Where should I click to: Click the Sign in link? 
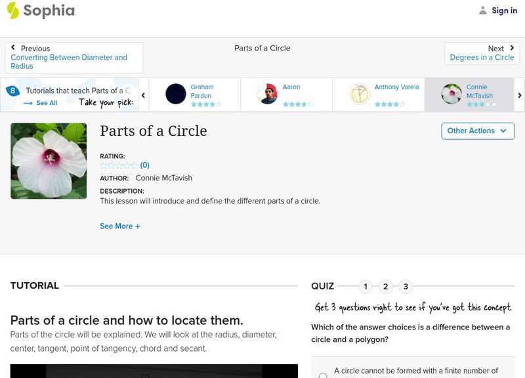point(504,10)
